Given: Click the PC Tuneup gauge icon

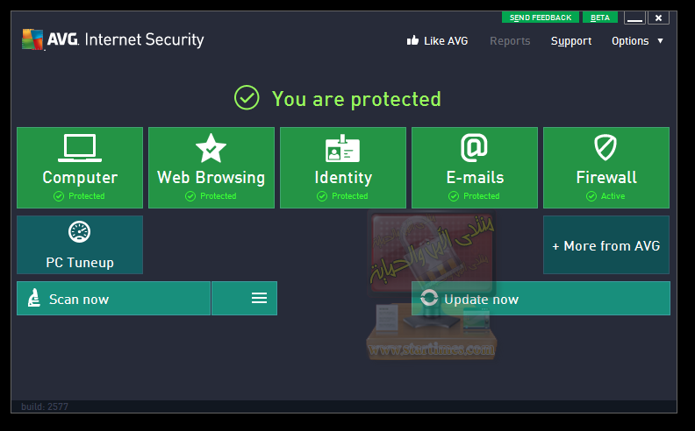Looking at the screenshot, I should click(79, 232).
